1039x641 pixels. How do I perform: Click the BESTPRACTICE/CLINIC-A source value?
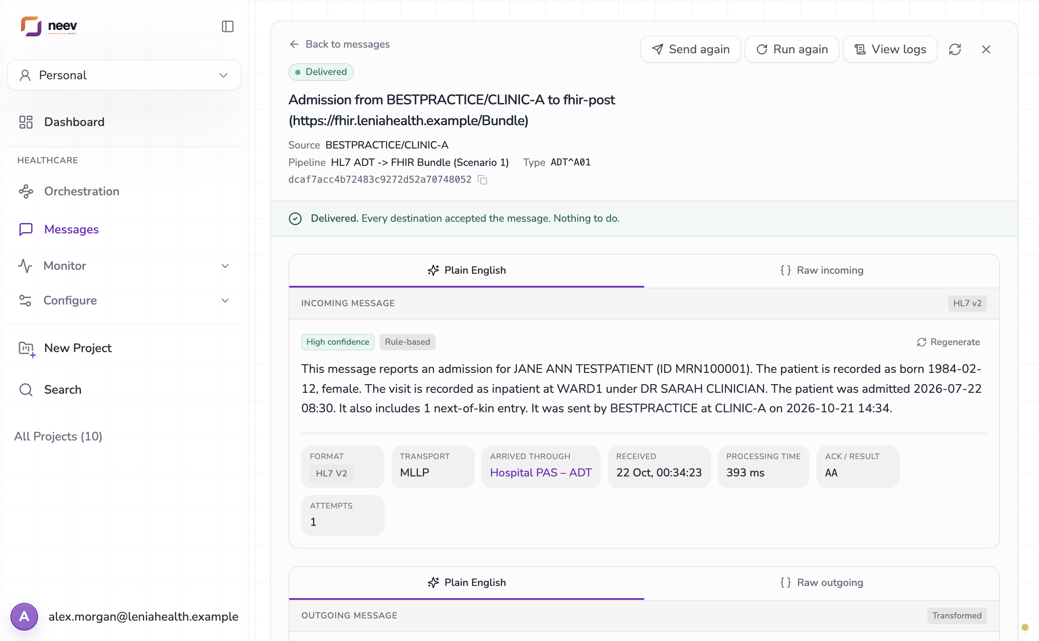click(x=387, y=145)
